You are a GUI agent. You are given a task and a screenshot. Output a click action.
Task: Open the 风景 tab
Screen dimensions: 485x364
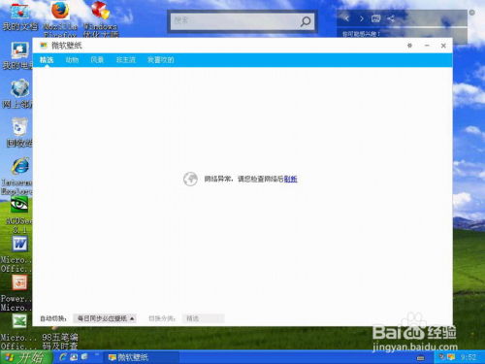pyautogui.click(x=97, y=60)
